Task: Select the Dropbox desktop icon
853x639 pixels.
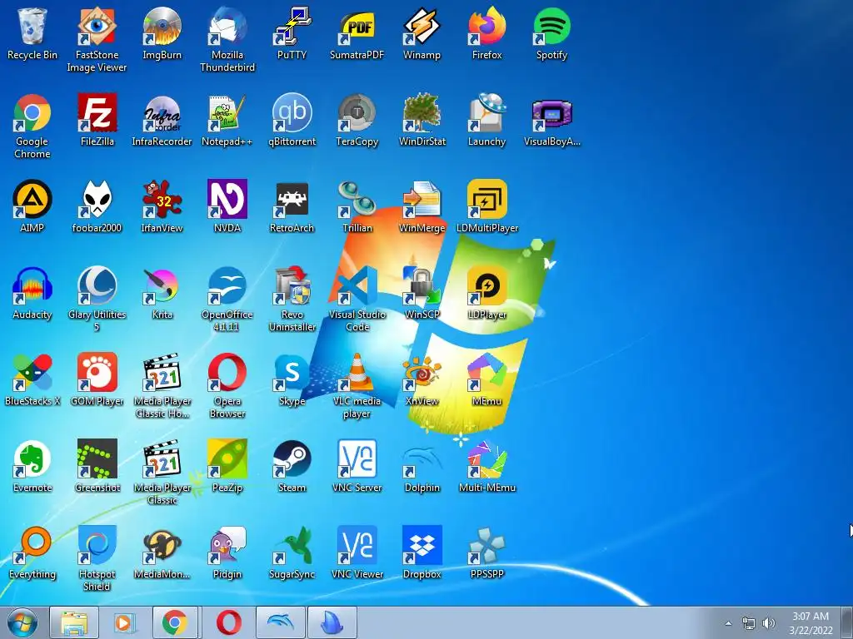Action: click(x=422, y=546)
